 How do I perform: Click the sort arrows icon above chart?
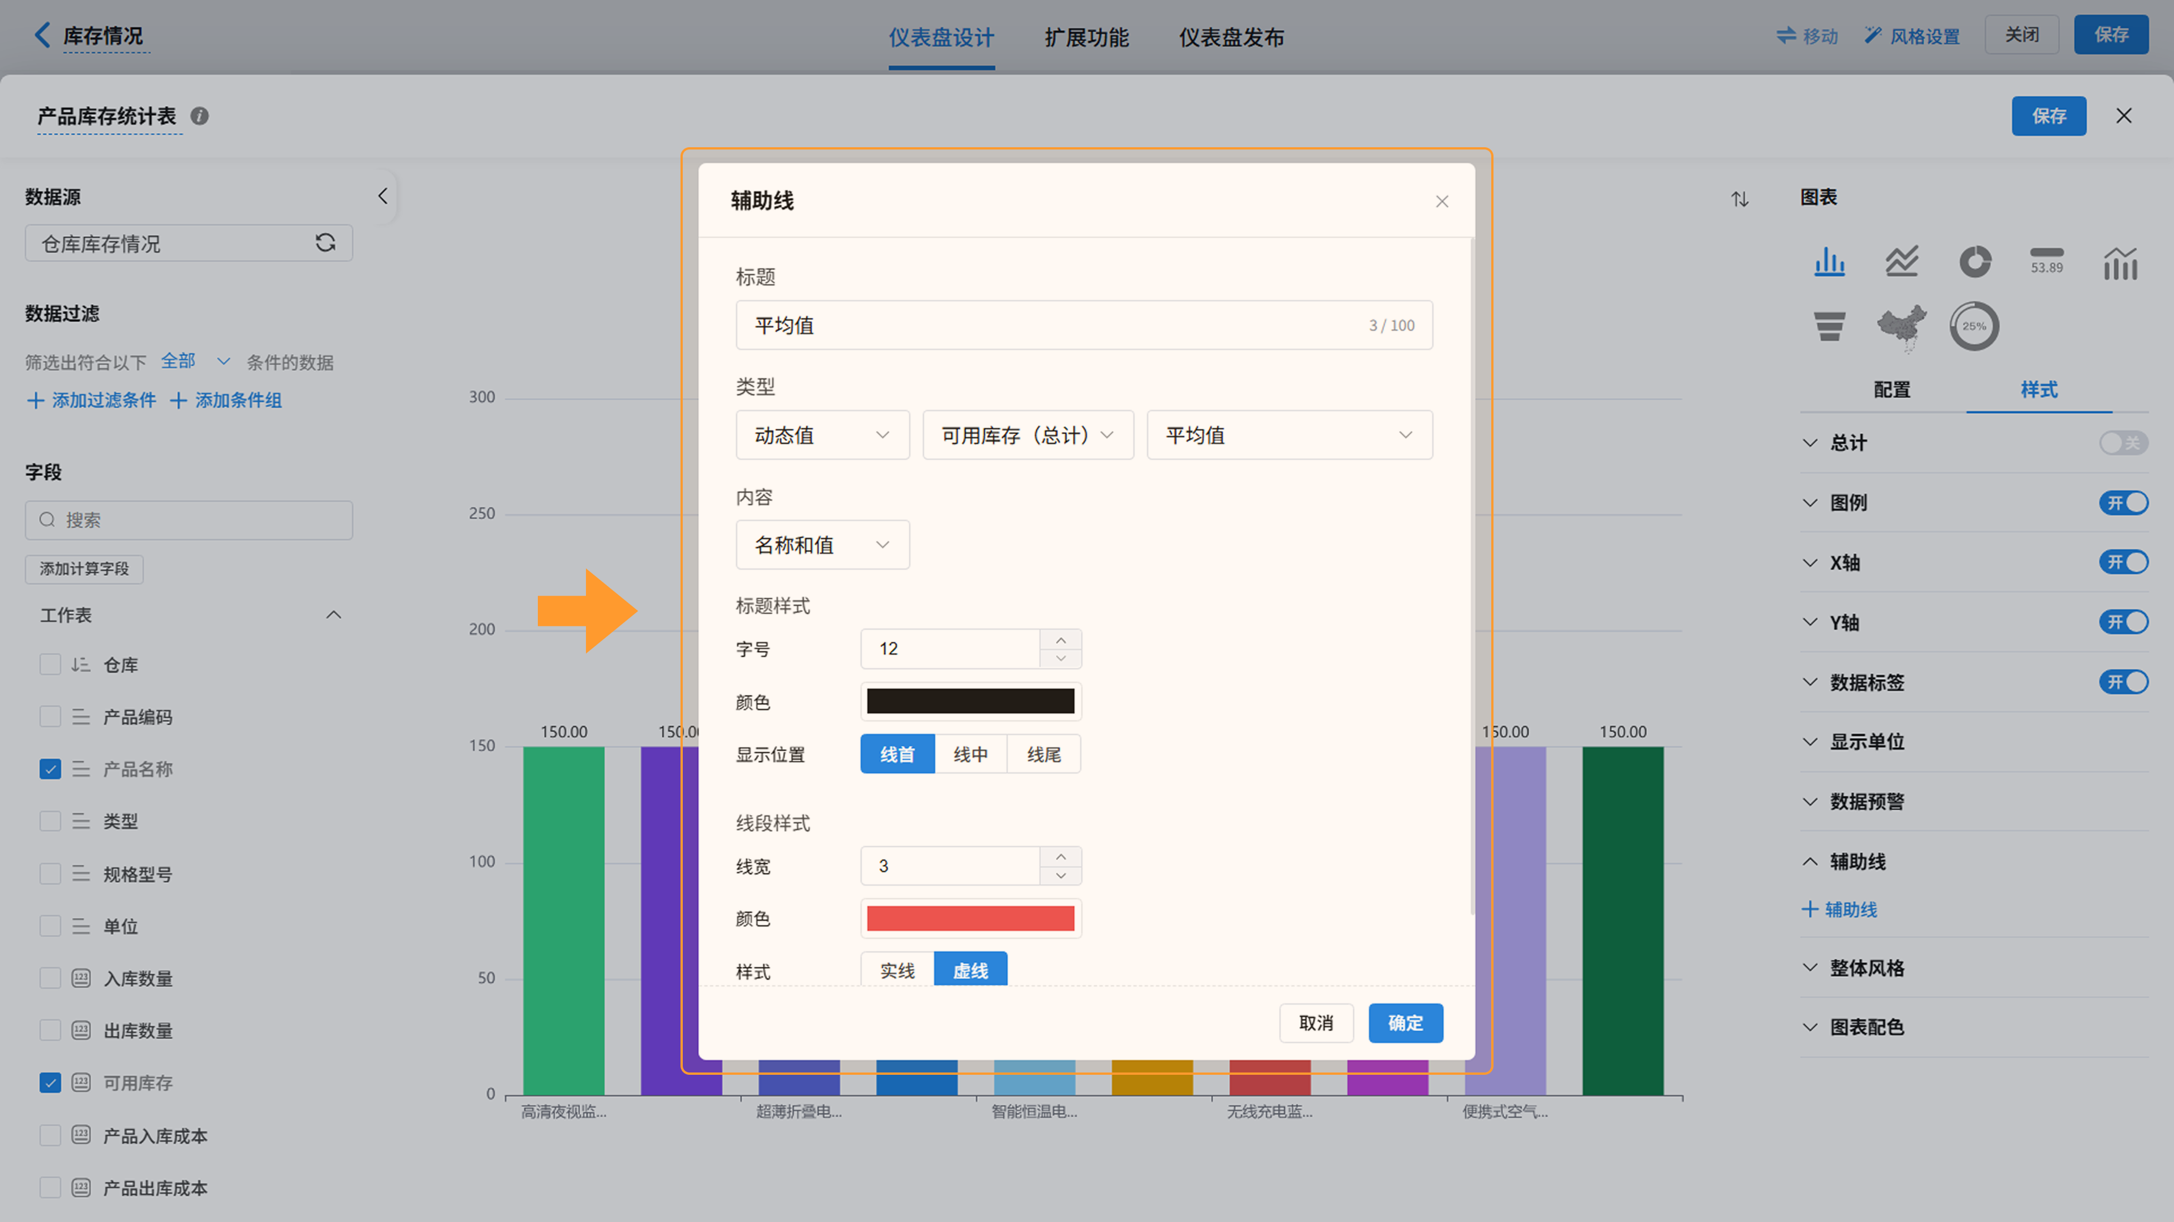[x=1739, y=199]
